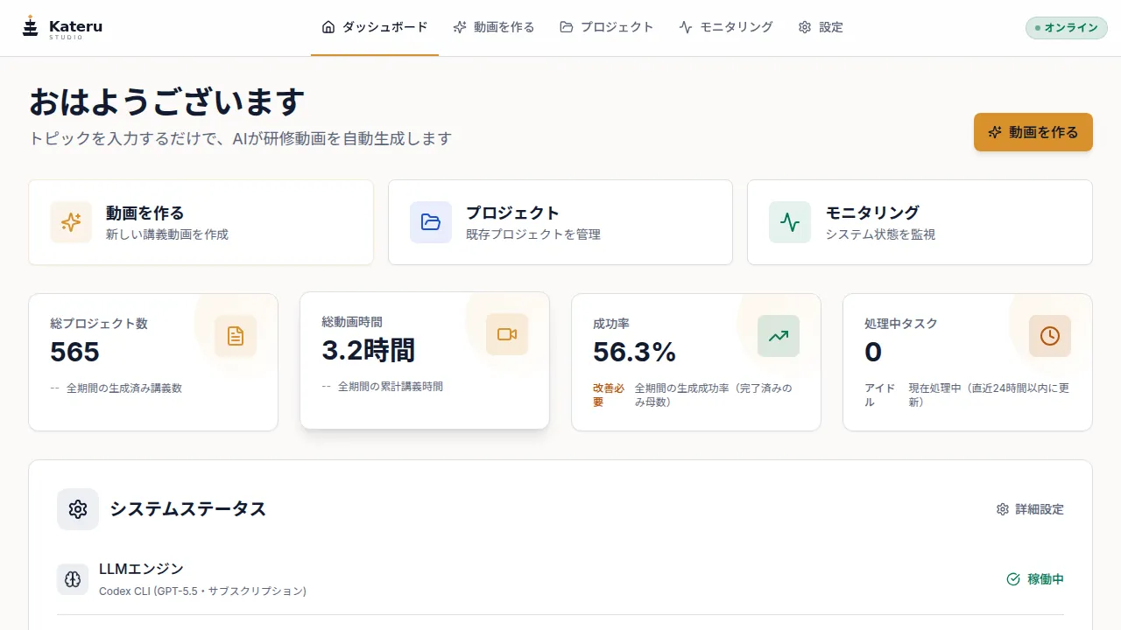Click the LLMエンジン row title
This screenshot has height=630, width=1121.
pyautogui.click(x=141, y=569)
